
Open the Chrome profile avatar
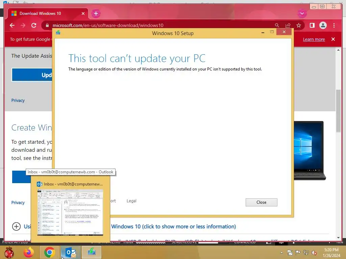point(323,25)
